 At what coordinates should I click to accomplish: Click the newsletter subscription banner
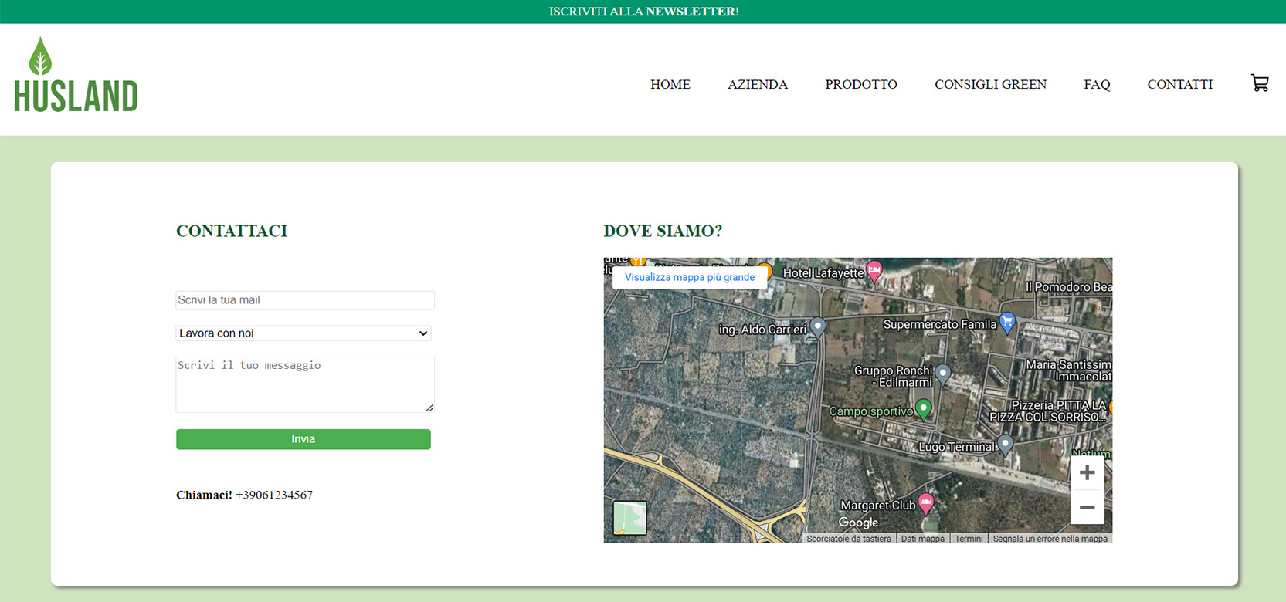643,12
